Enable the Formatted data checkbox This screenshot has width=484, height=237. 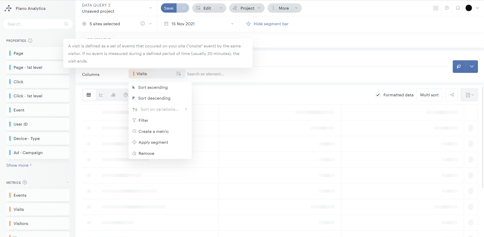378,95
